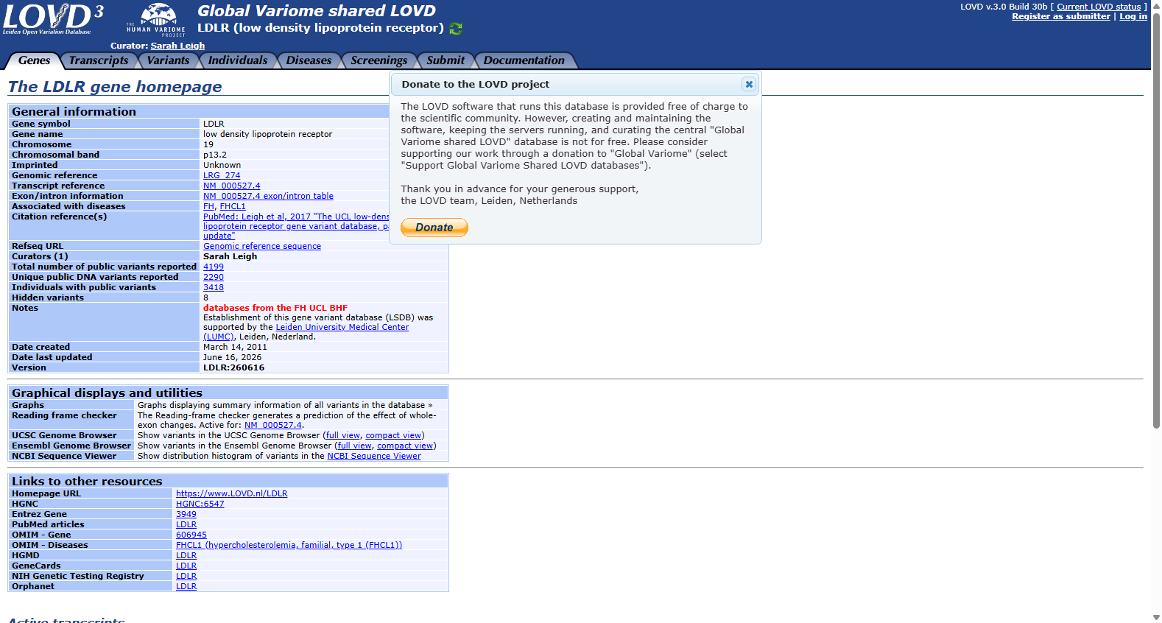This screenshot has width=1162, height=623.
Task: Open OMIM gene 606945 link
Action: pyautogui.click(x=191, y=535)
